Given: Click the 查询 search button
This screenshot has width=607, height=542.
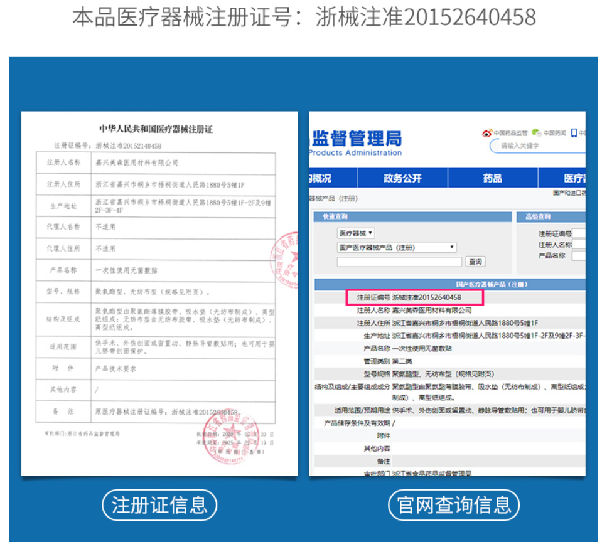Looking at the screenshot, I should pos(475,262).
